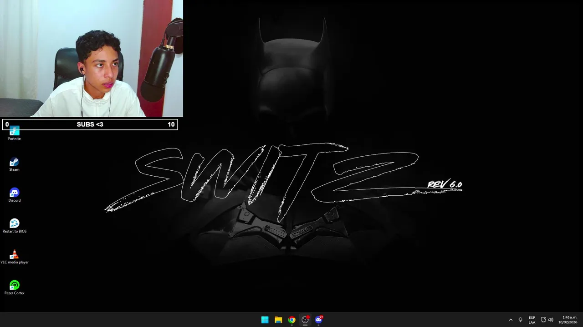Select the Discord desktop shortcut
The height and width of the screenshot is (327, 583).
tap(14, 195)
